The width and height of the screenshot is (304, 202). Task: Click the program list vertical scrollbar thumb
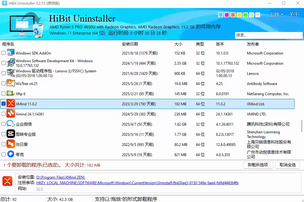(x=302, y=126)
